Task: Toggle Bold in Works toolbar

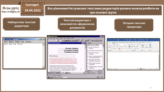Action: tap(79, 40)
